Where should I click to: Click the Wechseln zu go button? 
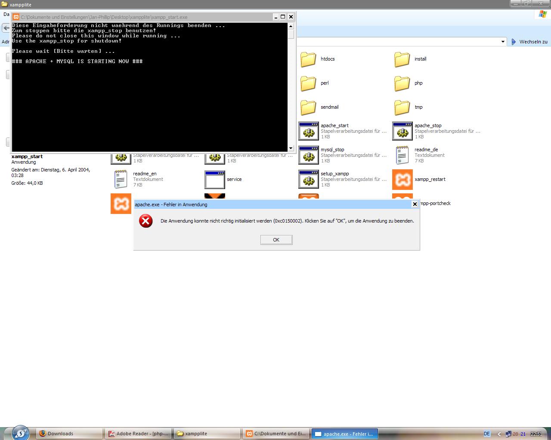point(529,42)
